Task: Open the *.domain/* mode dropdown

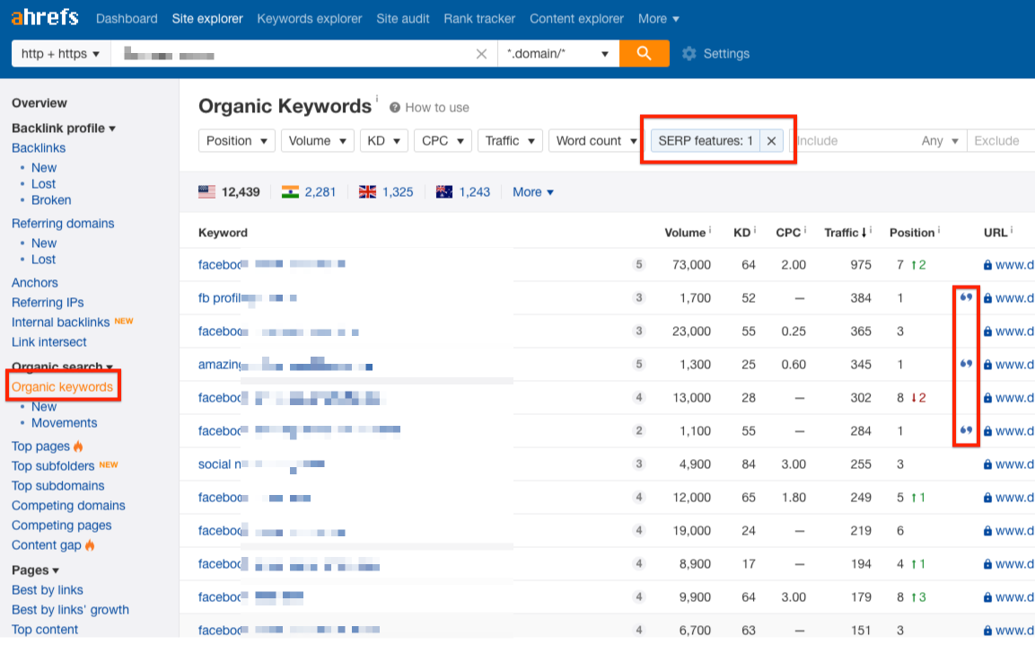Action: pos(558,54)
